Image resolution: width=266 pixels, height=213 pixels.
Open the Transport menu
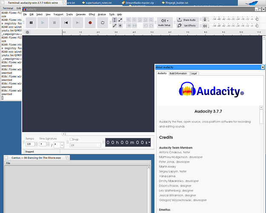pos(58,14)
